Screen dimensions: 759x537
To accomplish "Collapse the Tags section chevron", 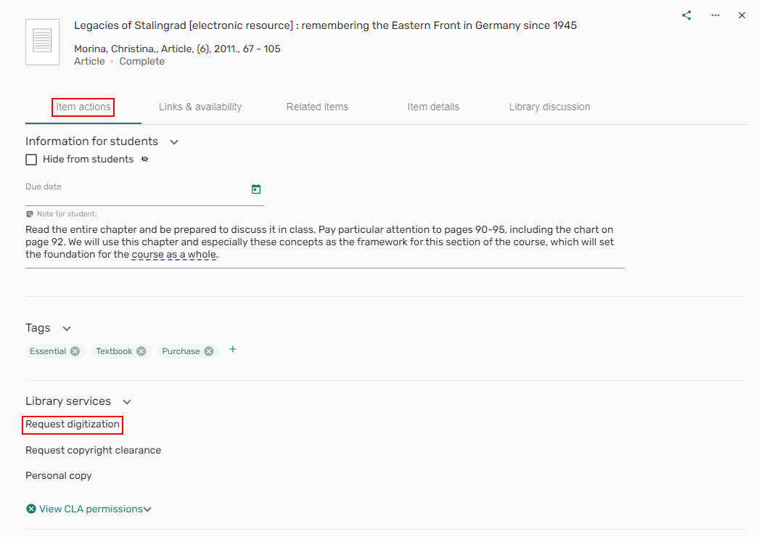I will (x=67, y=328).
